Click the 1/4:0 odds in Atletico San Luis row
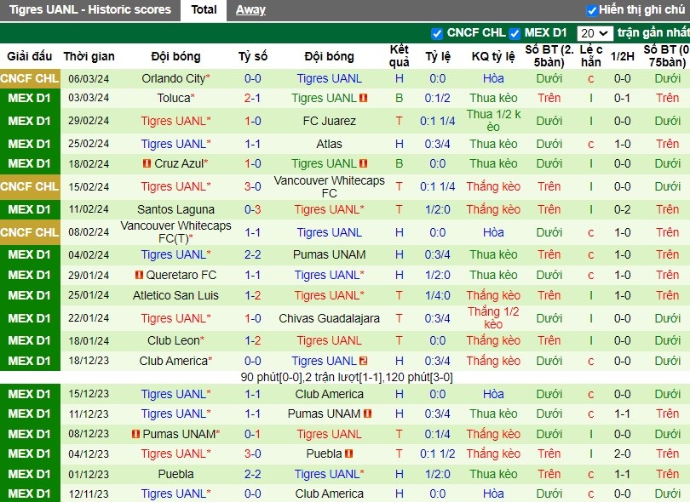This screenshot has height=502, width=690. point(437,295)
